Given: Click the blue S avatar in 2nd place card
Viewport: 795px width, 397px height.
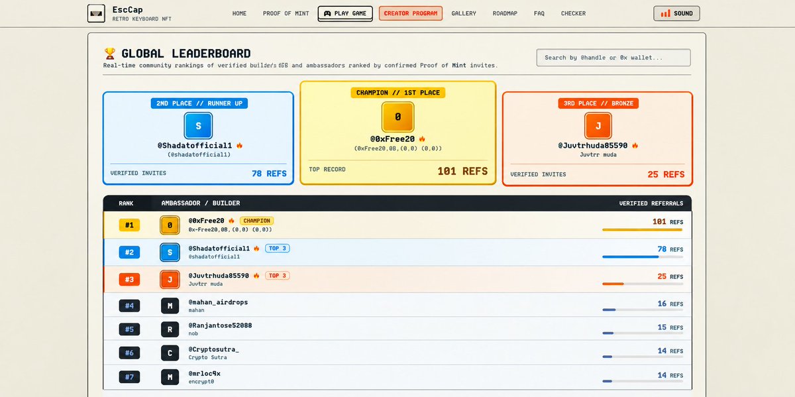Looking at the screenshot, I should (x=198, y=125).
